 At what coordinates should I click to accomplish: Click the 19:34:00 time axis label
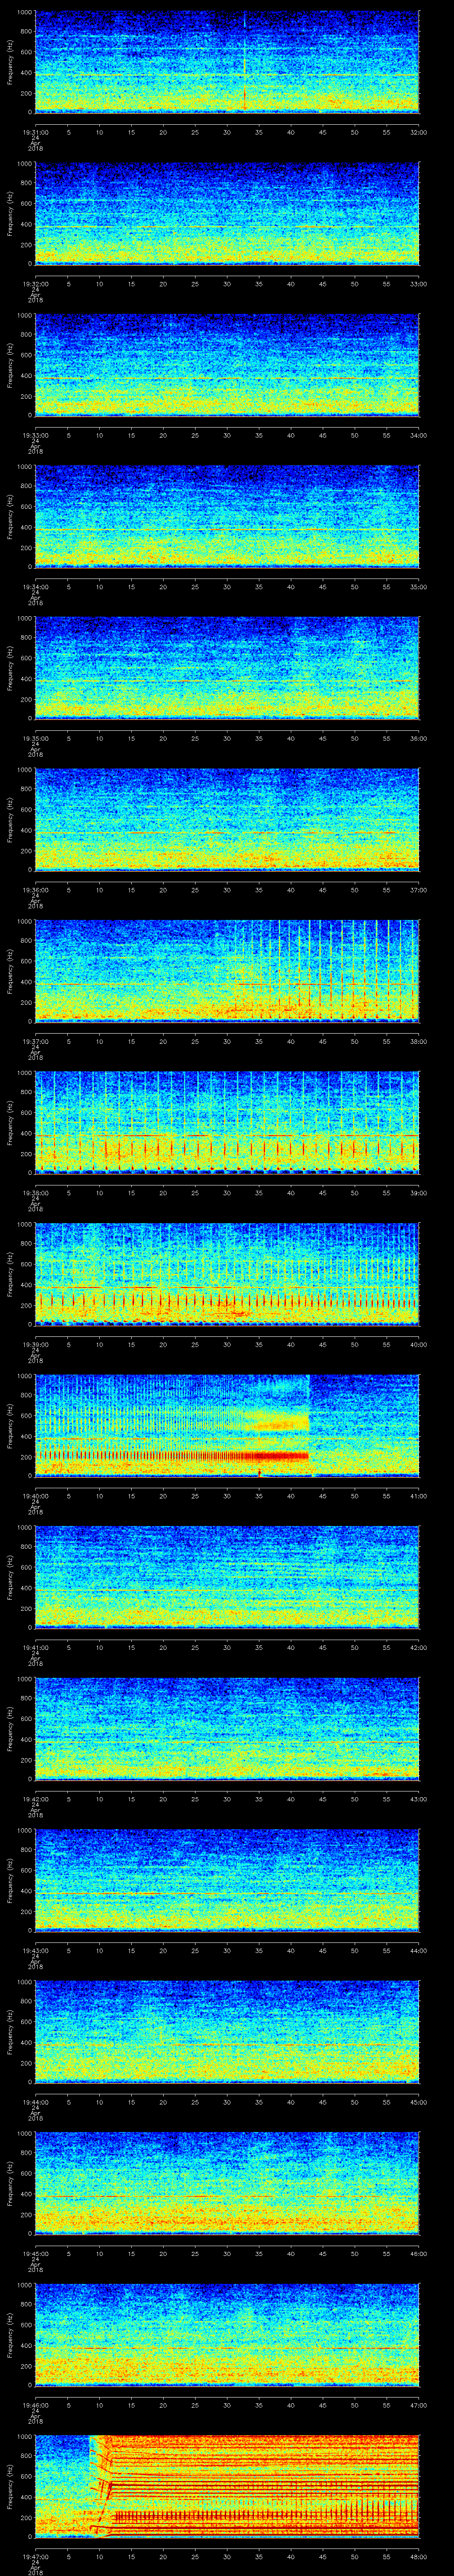coord(35,586)
